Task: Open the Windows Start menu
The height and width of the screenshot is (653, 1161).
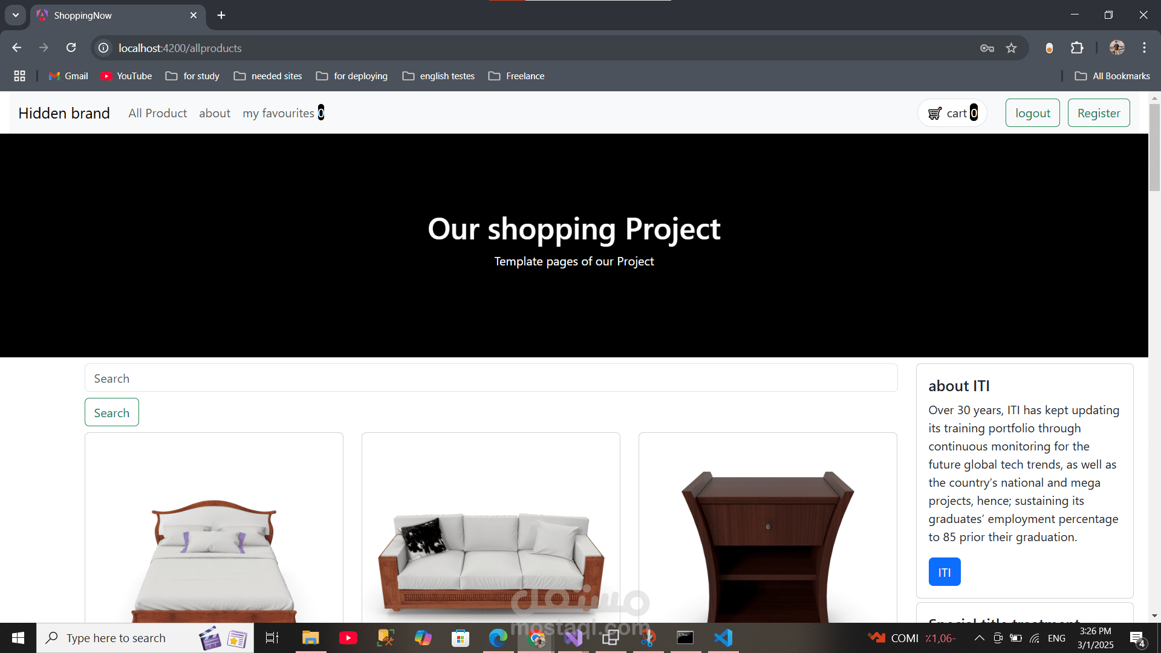Action: point(18,638)
